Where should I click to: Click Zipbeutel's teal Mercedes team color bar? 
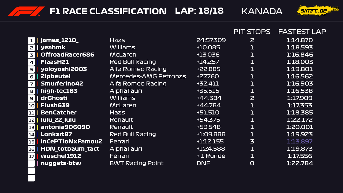[x=38, y=77]
